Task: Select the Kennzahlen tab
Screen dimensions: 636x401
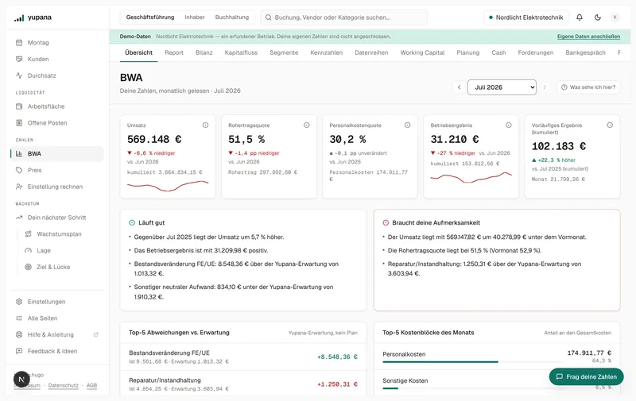Action: pos(327,52)
